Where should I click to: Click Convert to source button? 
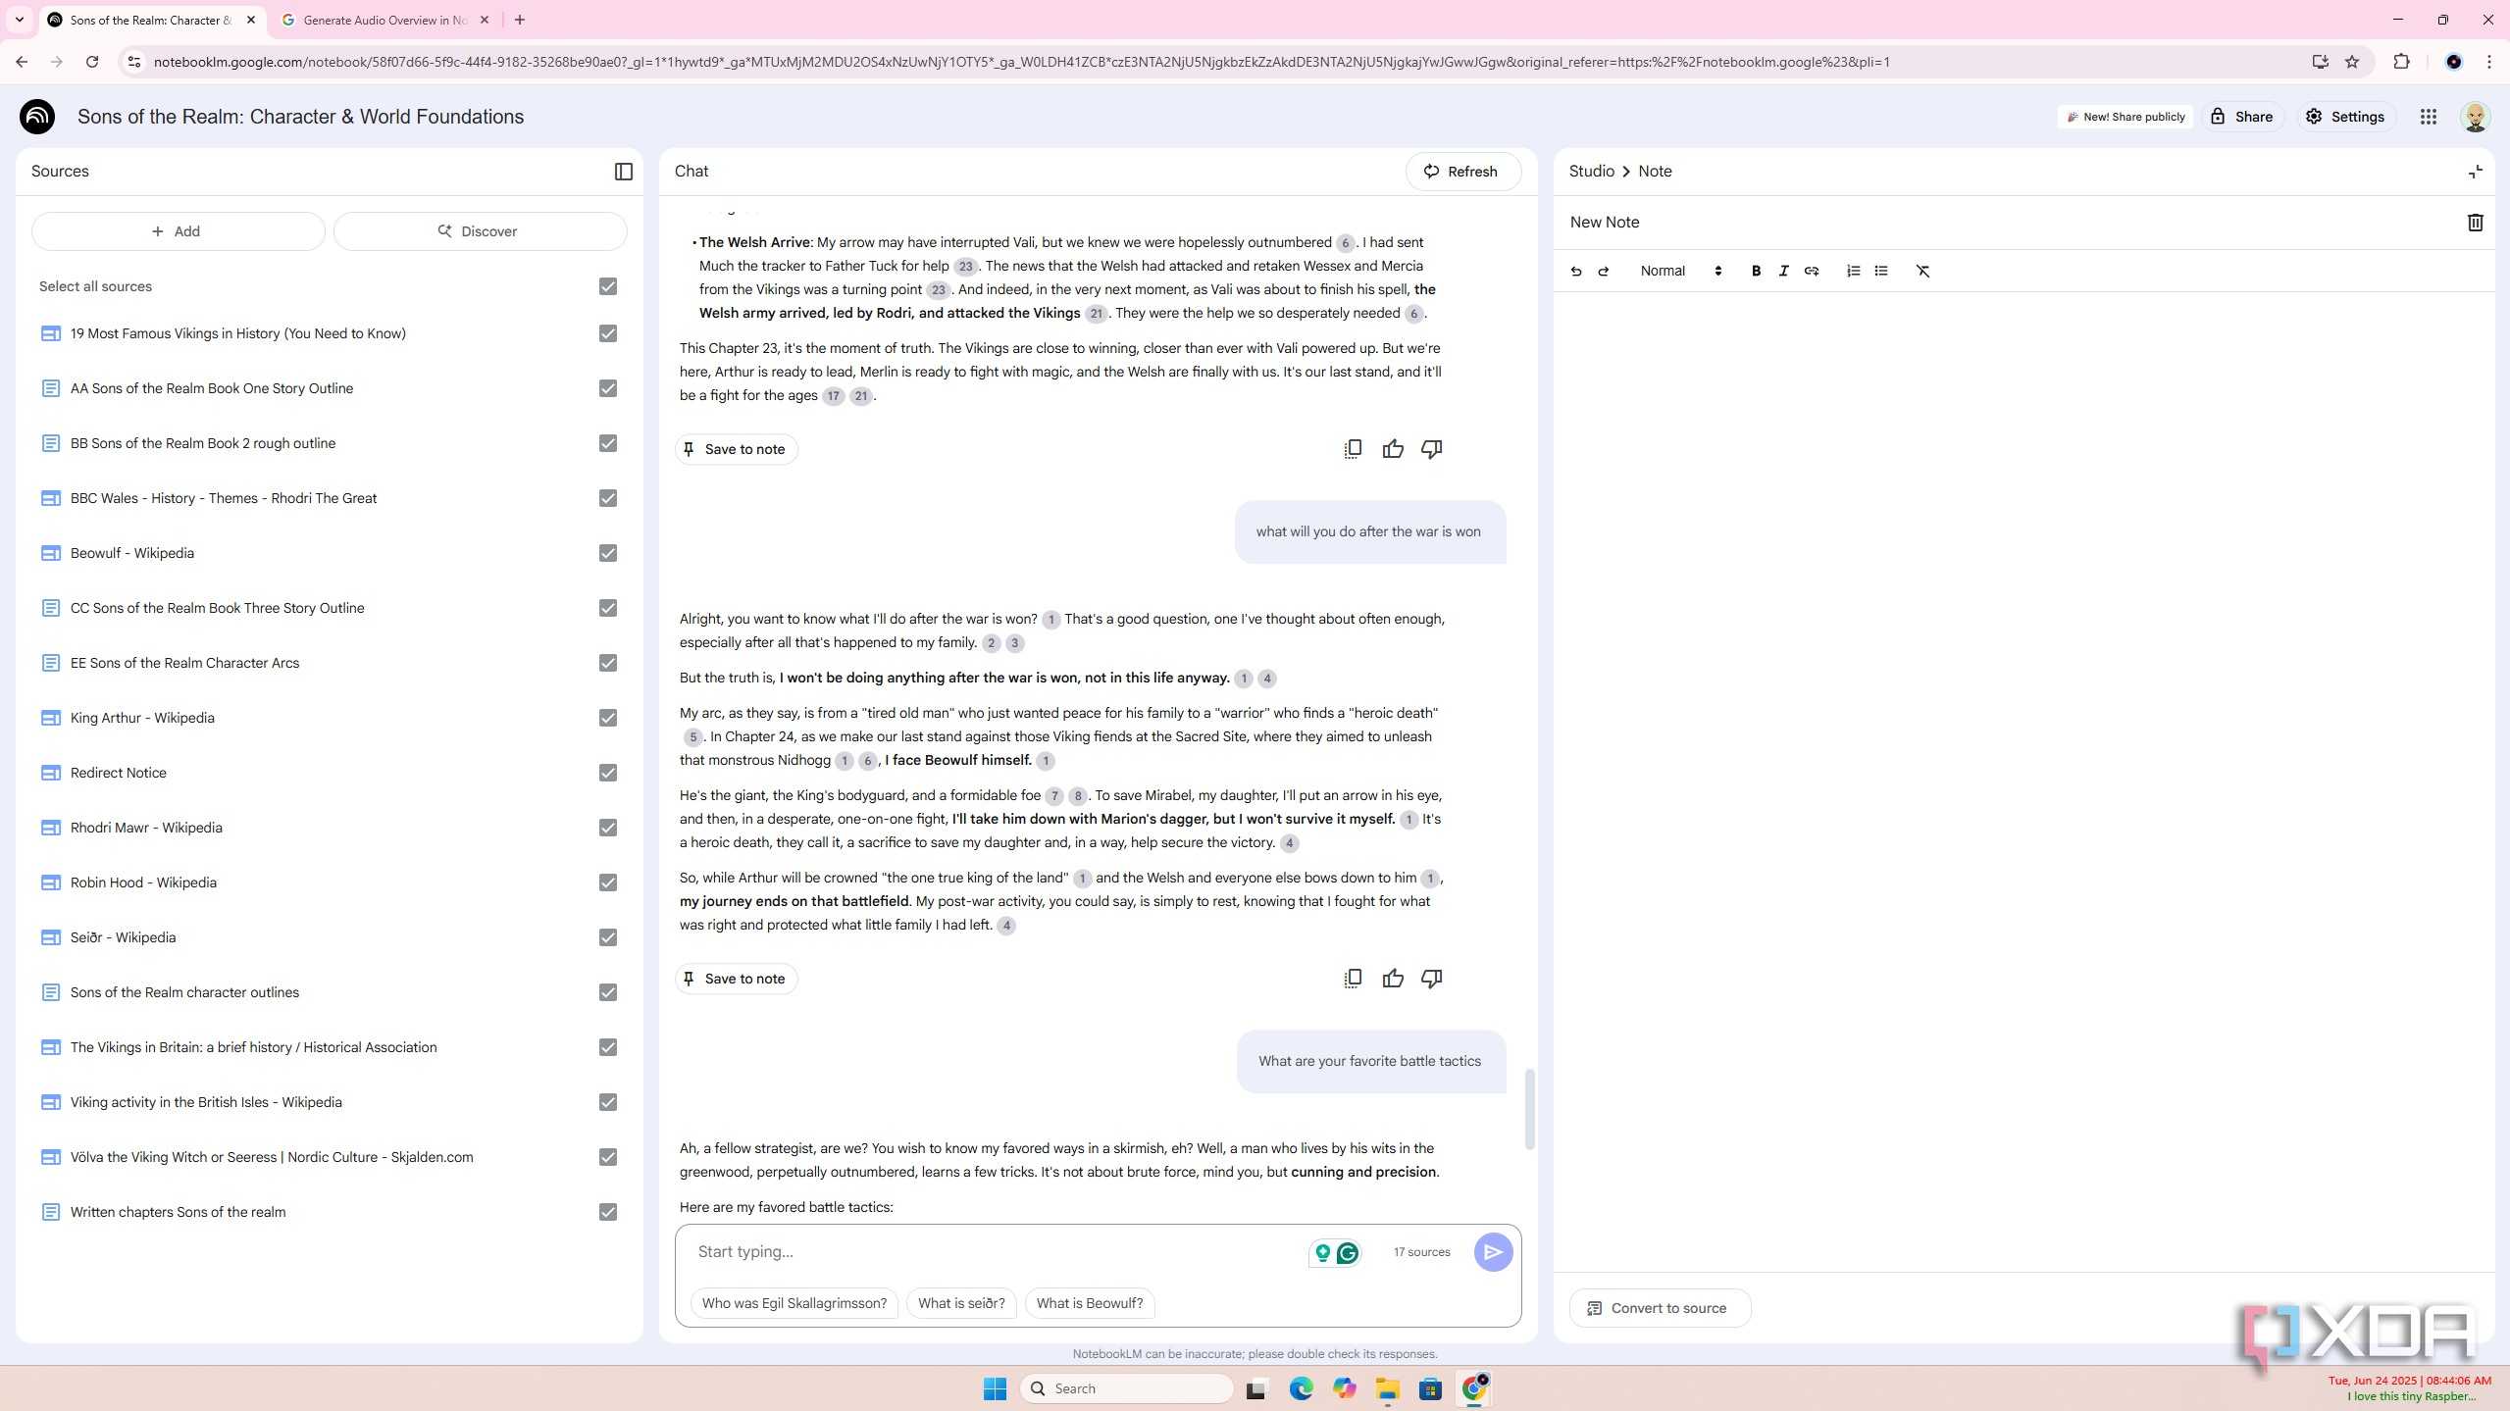coord(1659,1308)
